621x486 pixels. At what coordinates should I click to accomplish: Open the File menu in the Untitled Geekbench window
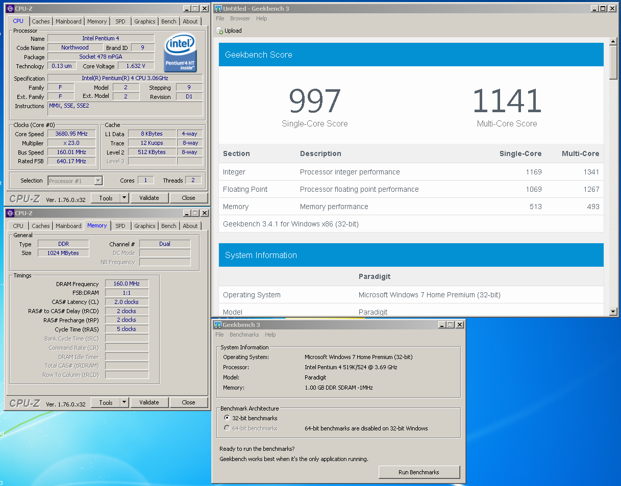point(220,18)
